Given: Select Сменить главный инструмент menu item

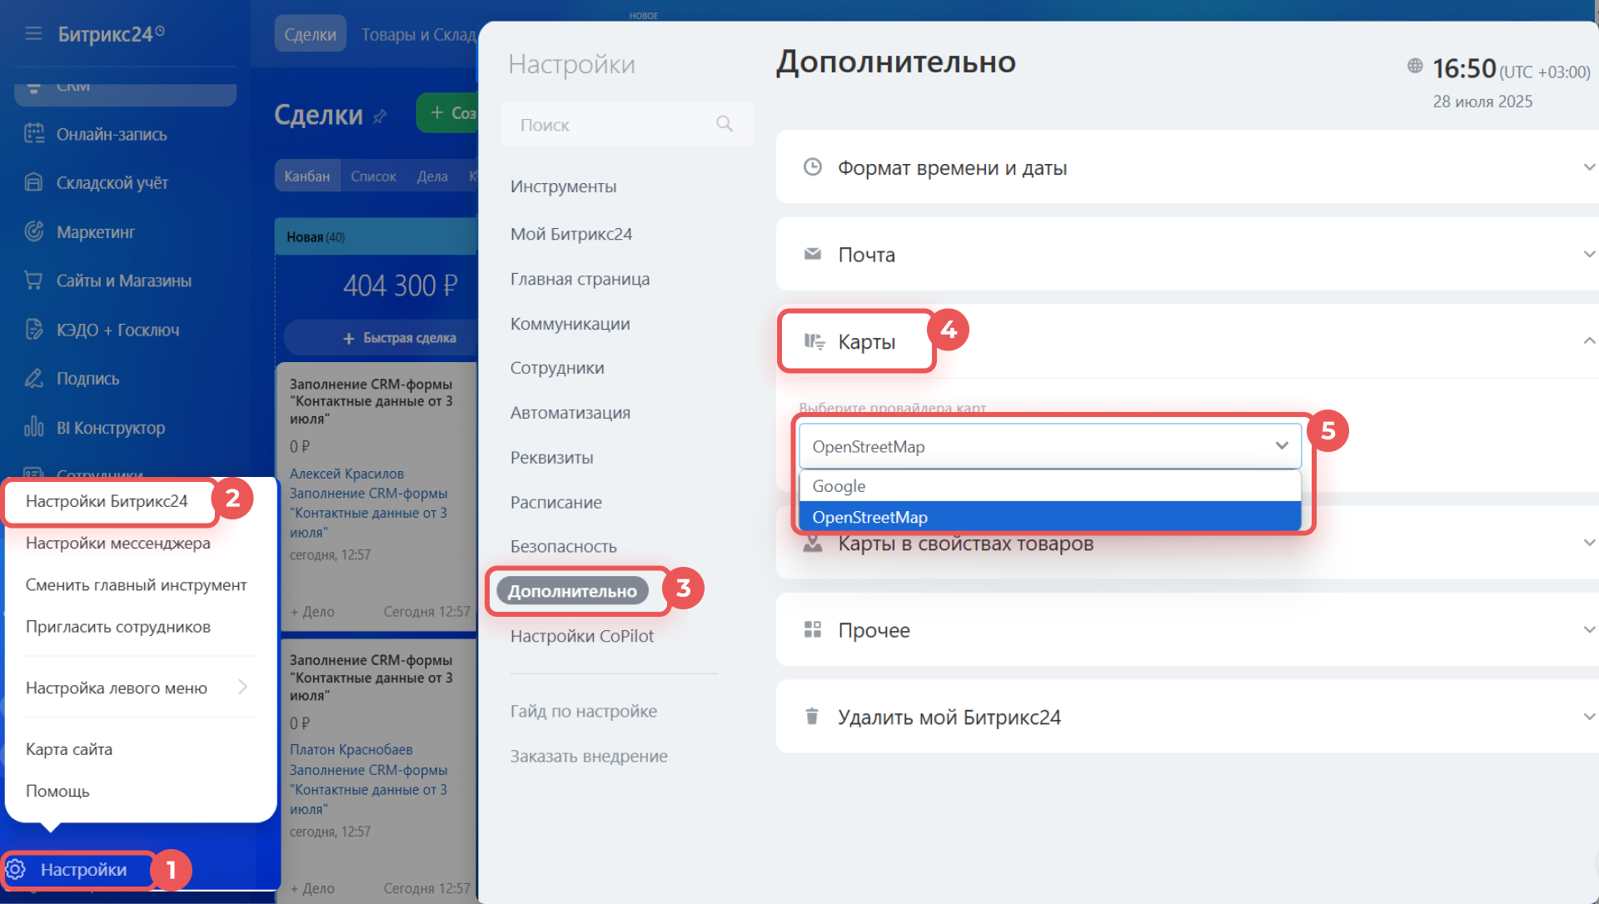Looking at the screenshot, I should click(x=136, y=585).
